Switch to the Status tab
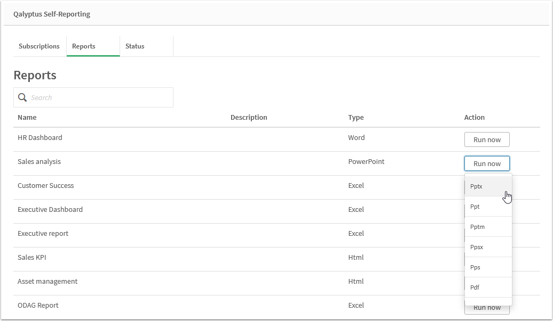This screenshot has height=321, width=553. [135, 46]
